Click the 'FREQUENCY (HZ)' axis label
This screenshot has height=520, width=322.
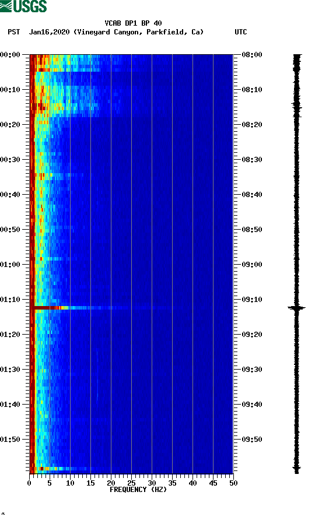(x=138, y=490)
